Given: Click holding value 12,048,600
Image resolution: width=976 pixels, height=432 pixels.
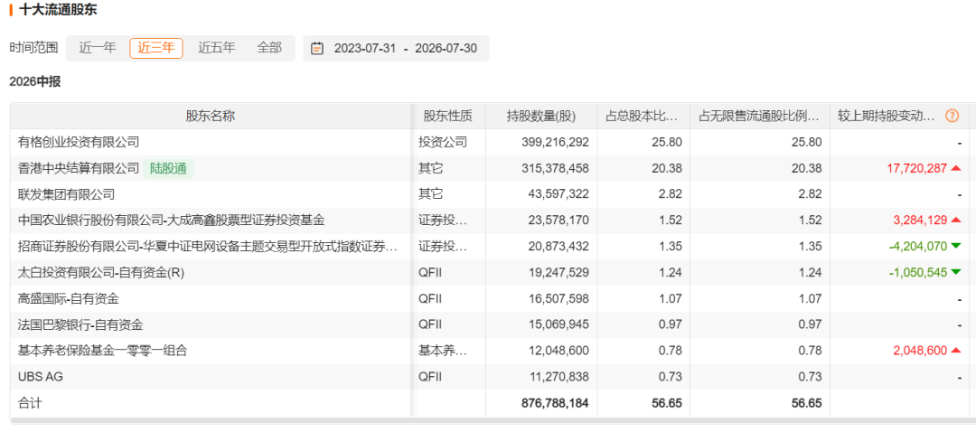Looking at the screenshot, I should pyautogui.click(x=558, y=351).
